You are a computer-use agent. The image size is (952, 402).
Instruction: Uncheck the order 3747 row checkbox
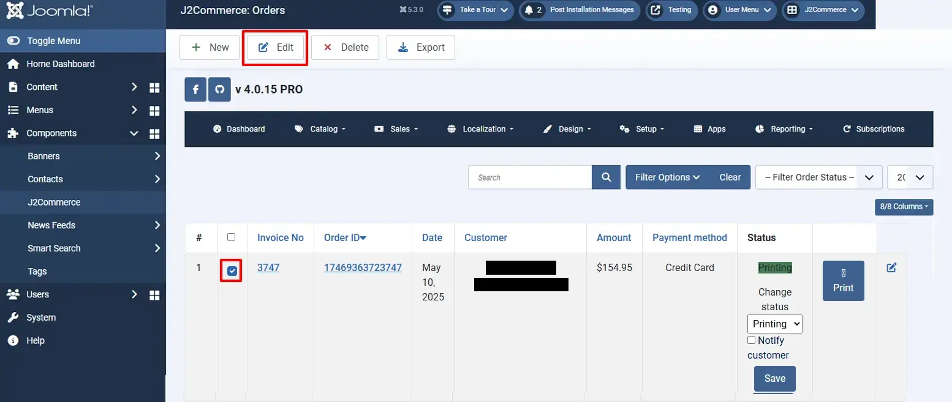click(232, 271)
